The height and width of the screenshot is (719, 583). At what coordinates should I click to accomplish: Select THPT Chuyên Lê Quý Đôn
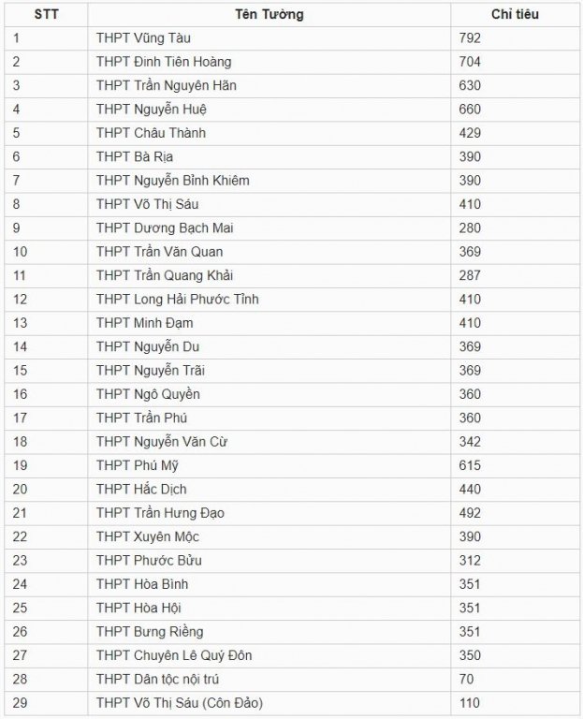tap(174, 655)
